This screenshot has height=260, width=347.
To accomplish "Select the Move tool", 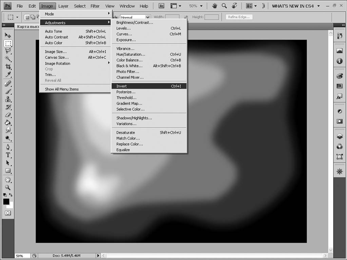I will (x=8, y=35).
